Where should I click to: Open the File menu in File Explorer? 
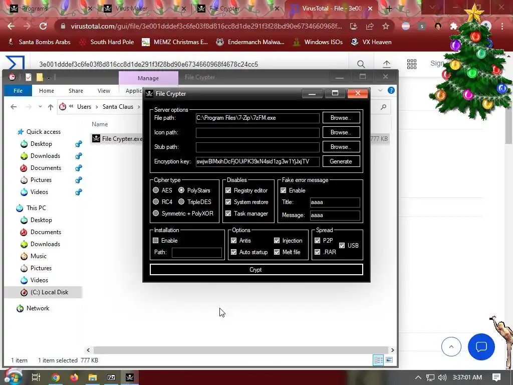(18, 91)
